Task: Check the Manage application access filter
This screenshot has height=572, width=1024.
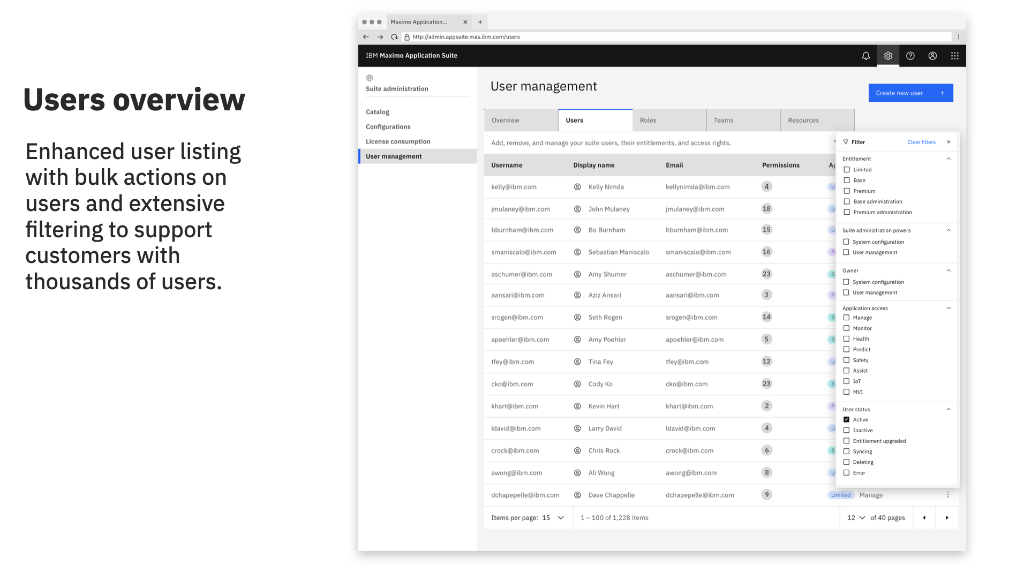Action: click(x=846, y=318)
